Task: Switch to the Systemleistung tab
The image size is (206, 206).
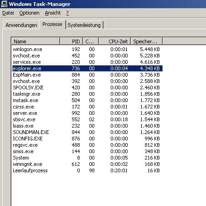Action: [84, 25]
